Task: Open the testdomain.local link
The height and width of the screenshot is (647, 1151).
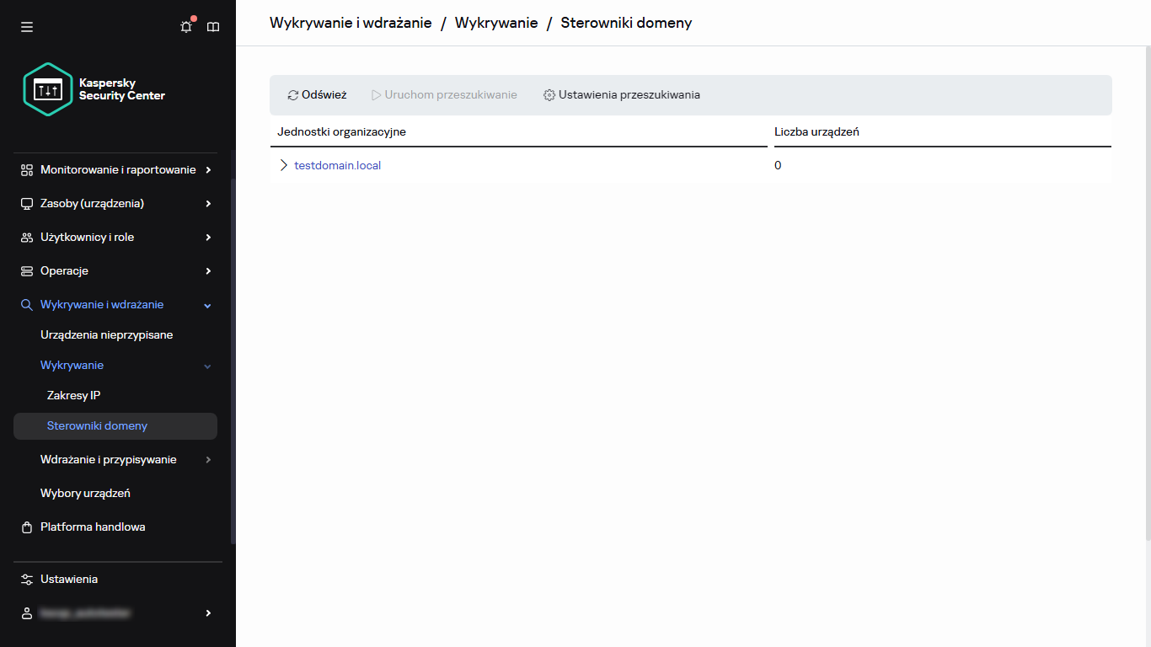Action: click(x=337, y=164)
